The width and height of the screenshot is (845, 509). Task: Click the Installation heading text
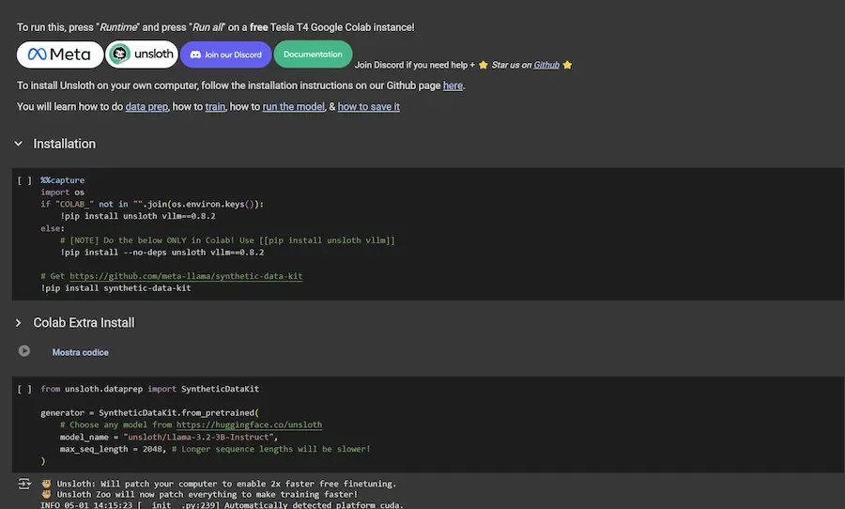65,144
